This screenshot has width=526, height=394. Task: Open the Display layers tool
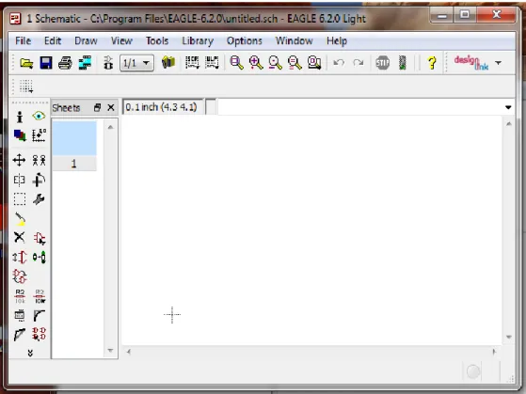20,135
